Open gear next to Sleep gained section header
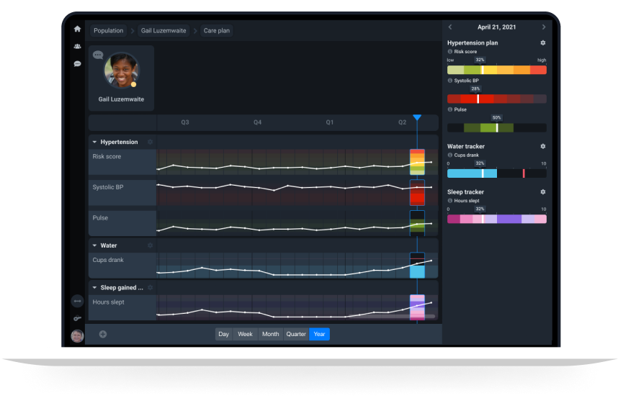The width and height of the screenshot is (618, 398). 150,287
